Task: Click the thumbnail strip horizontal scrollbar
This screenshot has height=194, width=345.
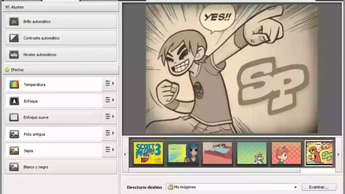Action: [x=214, y=170]
